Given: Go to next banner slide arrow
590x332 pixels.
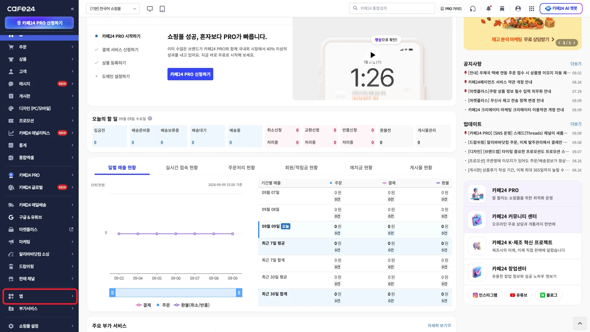Looking at the screenshot, I should pyautogui.click(x=574, y=43).
